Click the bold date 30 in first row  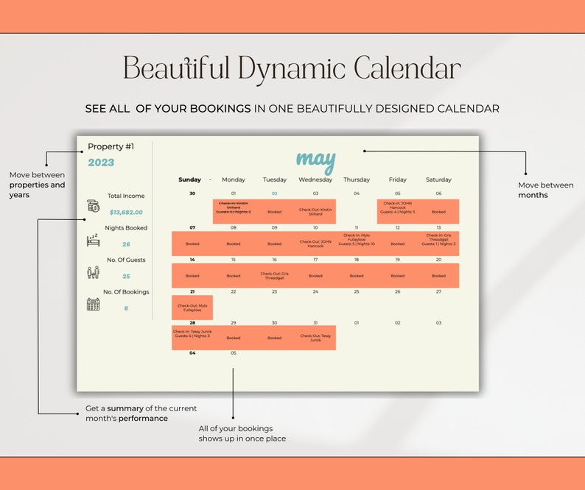192,193
